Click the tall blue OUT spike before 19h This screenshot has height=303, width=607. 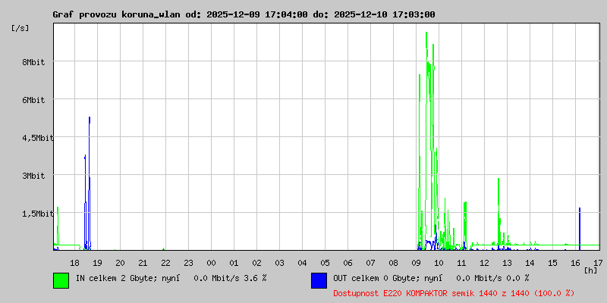point(90,182)
